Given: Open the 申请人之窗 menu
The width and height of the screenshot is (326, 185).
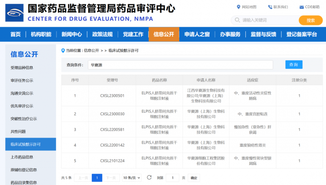Looking at the screenshot, I should [197, 34].
